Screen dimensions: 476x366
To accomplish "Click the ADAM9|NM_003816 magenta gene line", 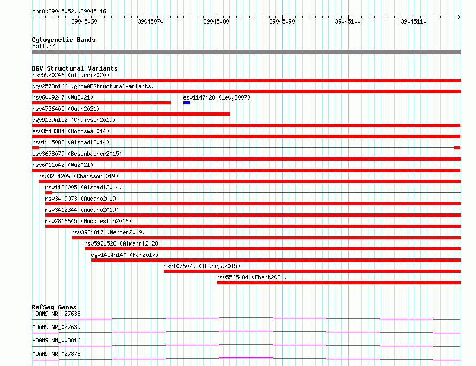I will [246, 345].
